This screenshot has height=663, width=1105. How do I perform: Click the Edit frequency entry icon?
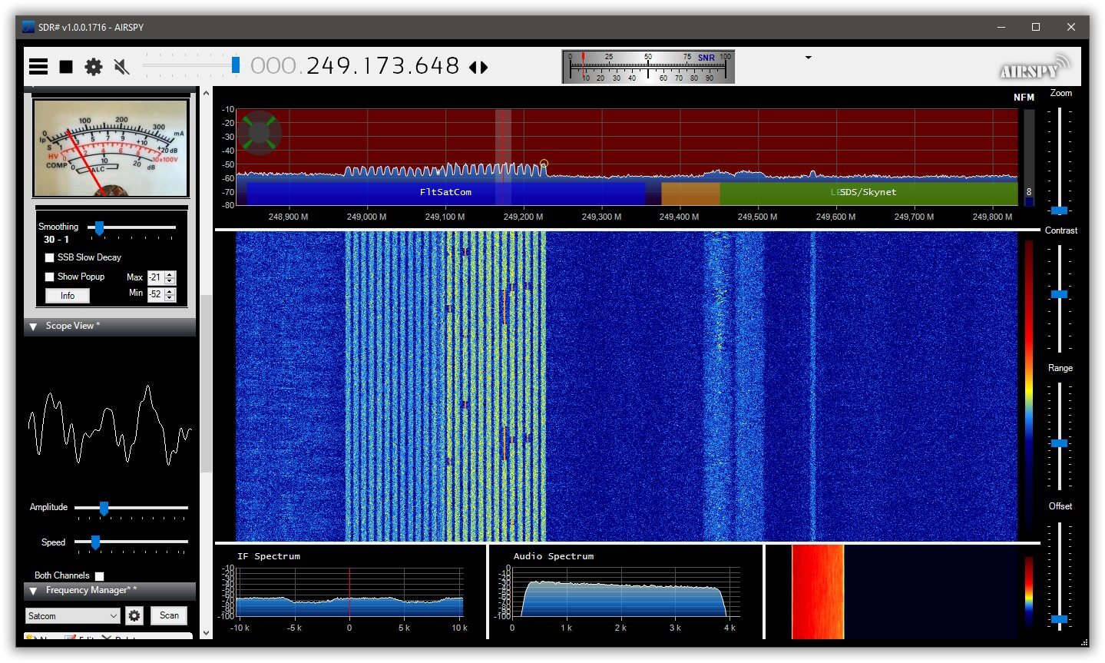(x=70, y=636)
